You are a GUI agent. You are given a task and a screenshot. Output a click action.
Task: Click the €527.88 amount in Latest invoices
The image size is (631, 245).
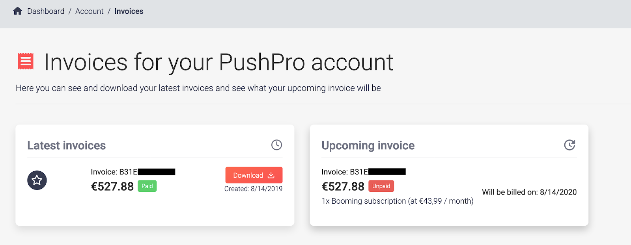112,186
